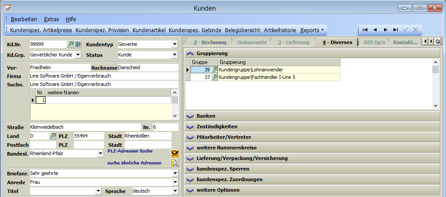
Task: Open Kundenspez. Provision
Action: point(102,30)
